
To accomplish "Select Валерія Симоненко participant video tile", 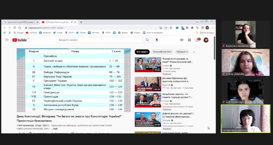I will click(x=245, y=34).
